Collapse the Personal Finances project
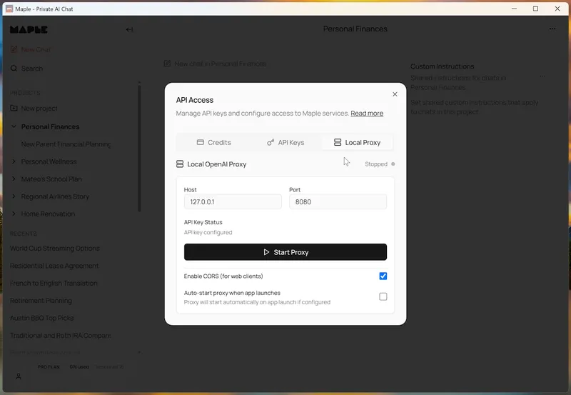Screen dimensions: 571x395 tap(14, 126)
